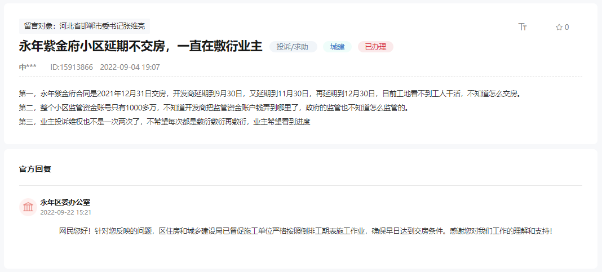The image size is (602, 272).
Task: Click the replier name 永年区委办公室
Action: pos(65,202)
